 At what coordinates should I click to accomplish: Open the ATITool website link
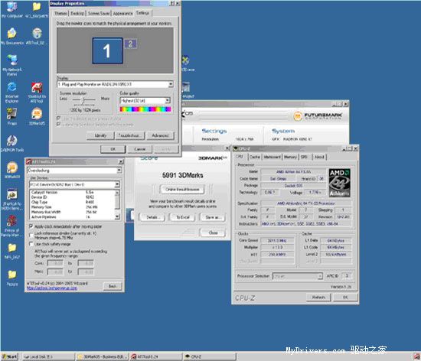point(52,288)
